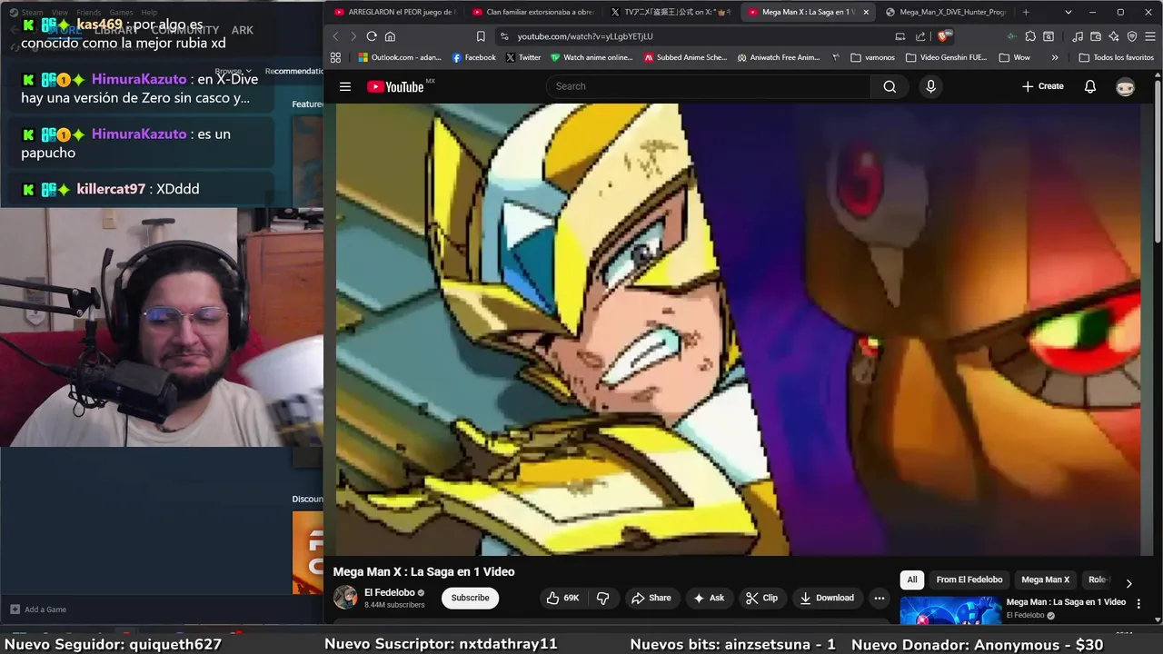Open the apps grid in bookmarks bar
Image resolution: width=1163 pixels, height=654 pixels.
(x=335, y=57)
